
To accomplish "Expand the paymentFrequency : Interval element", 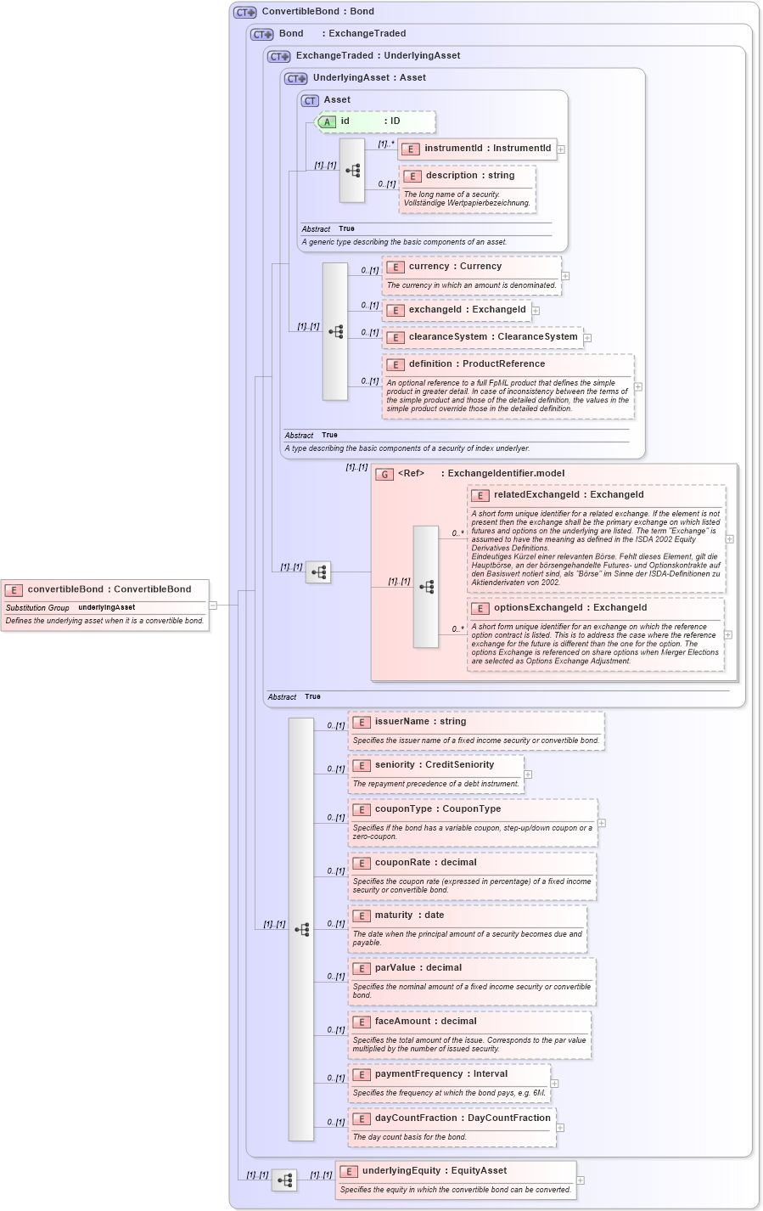I will pyautogui.click(x=556, y=1084).
